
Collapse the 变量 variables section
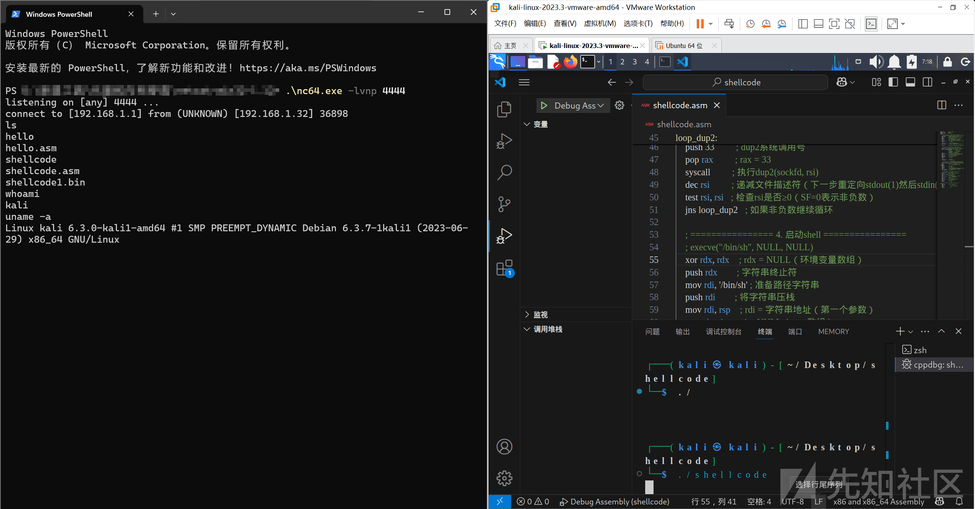coord(575,124)
